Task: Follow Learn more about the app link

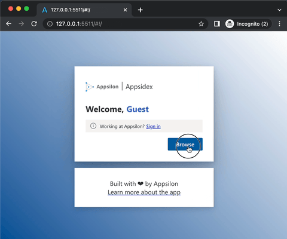Action: (144, 192)
